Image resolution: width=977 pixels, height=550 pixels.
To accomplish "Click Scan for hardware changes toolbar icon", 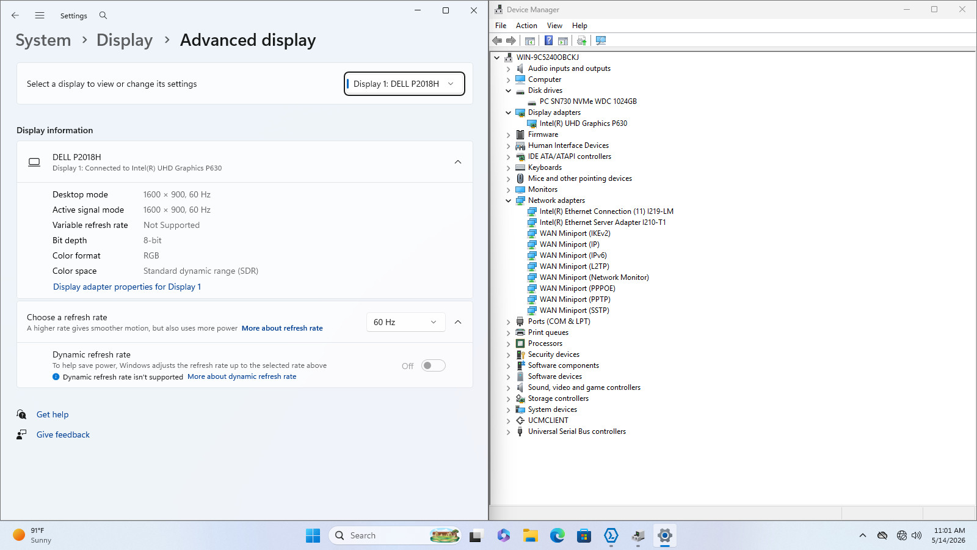I will coord(601,40).
